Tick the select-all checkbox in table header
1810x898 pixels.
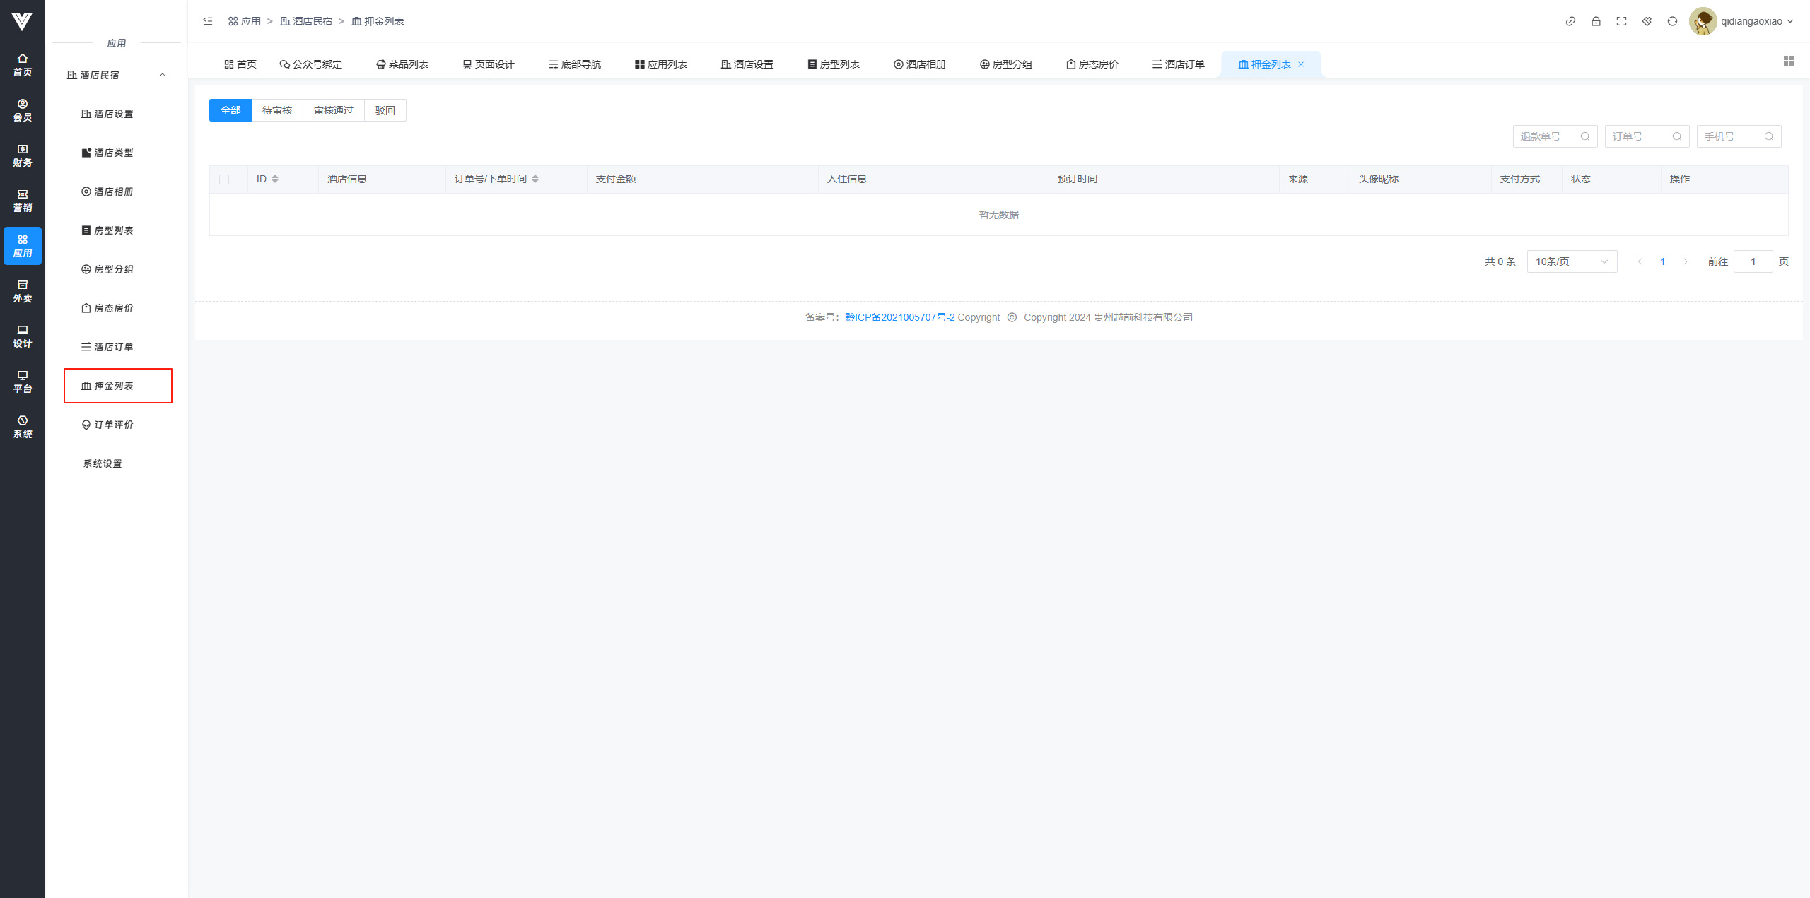pyautogui.click(x=224, y=179)
